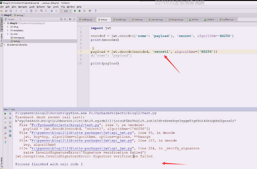This screenshot has height=169, width=257.
Task: Rerun 'test' from the Run panel
Action: tap(5, 113)
